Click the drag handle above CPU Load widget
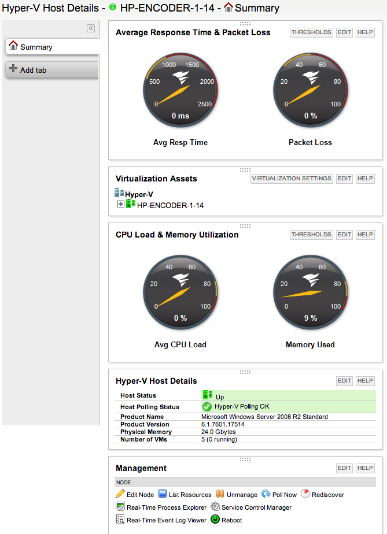Image resolution: width=387 pixels, height=534 pixels. (245, 226)
